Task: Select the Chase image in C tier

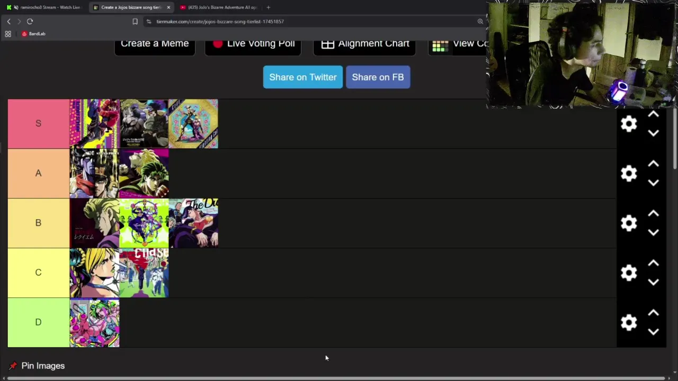Action: pyautogui.click(x=144, y=273)
